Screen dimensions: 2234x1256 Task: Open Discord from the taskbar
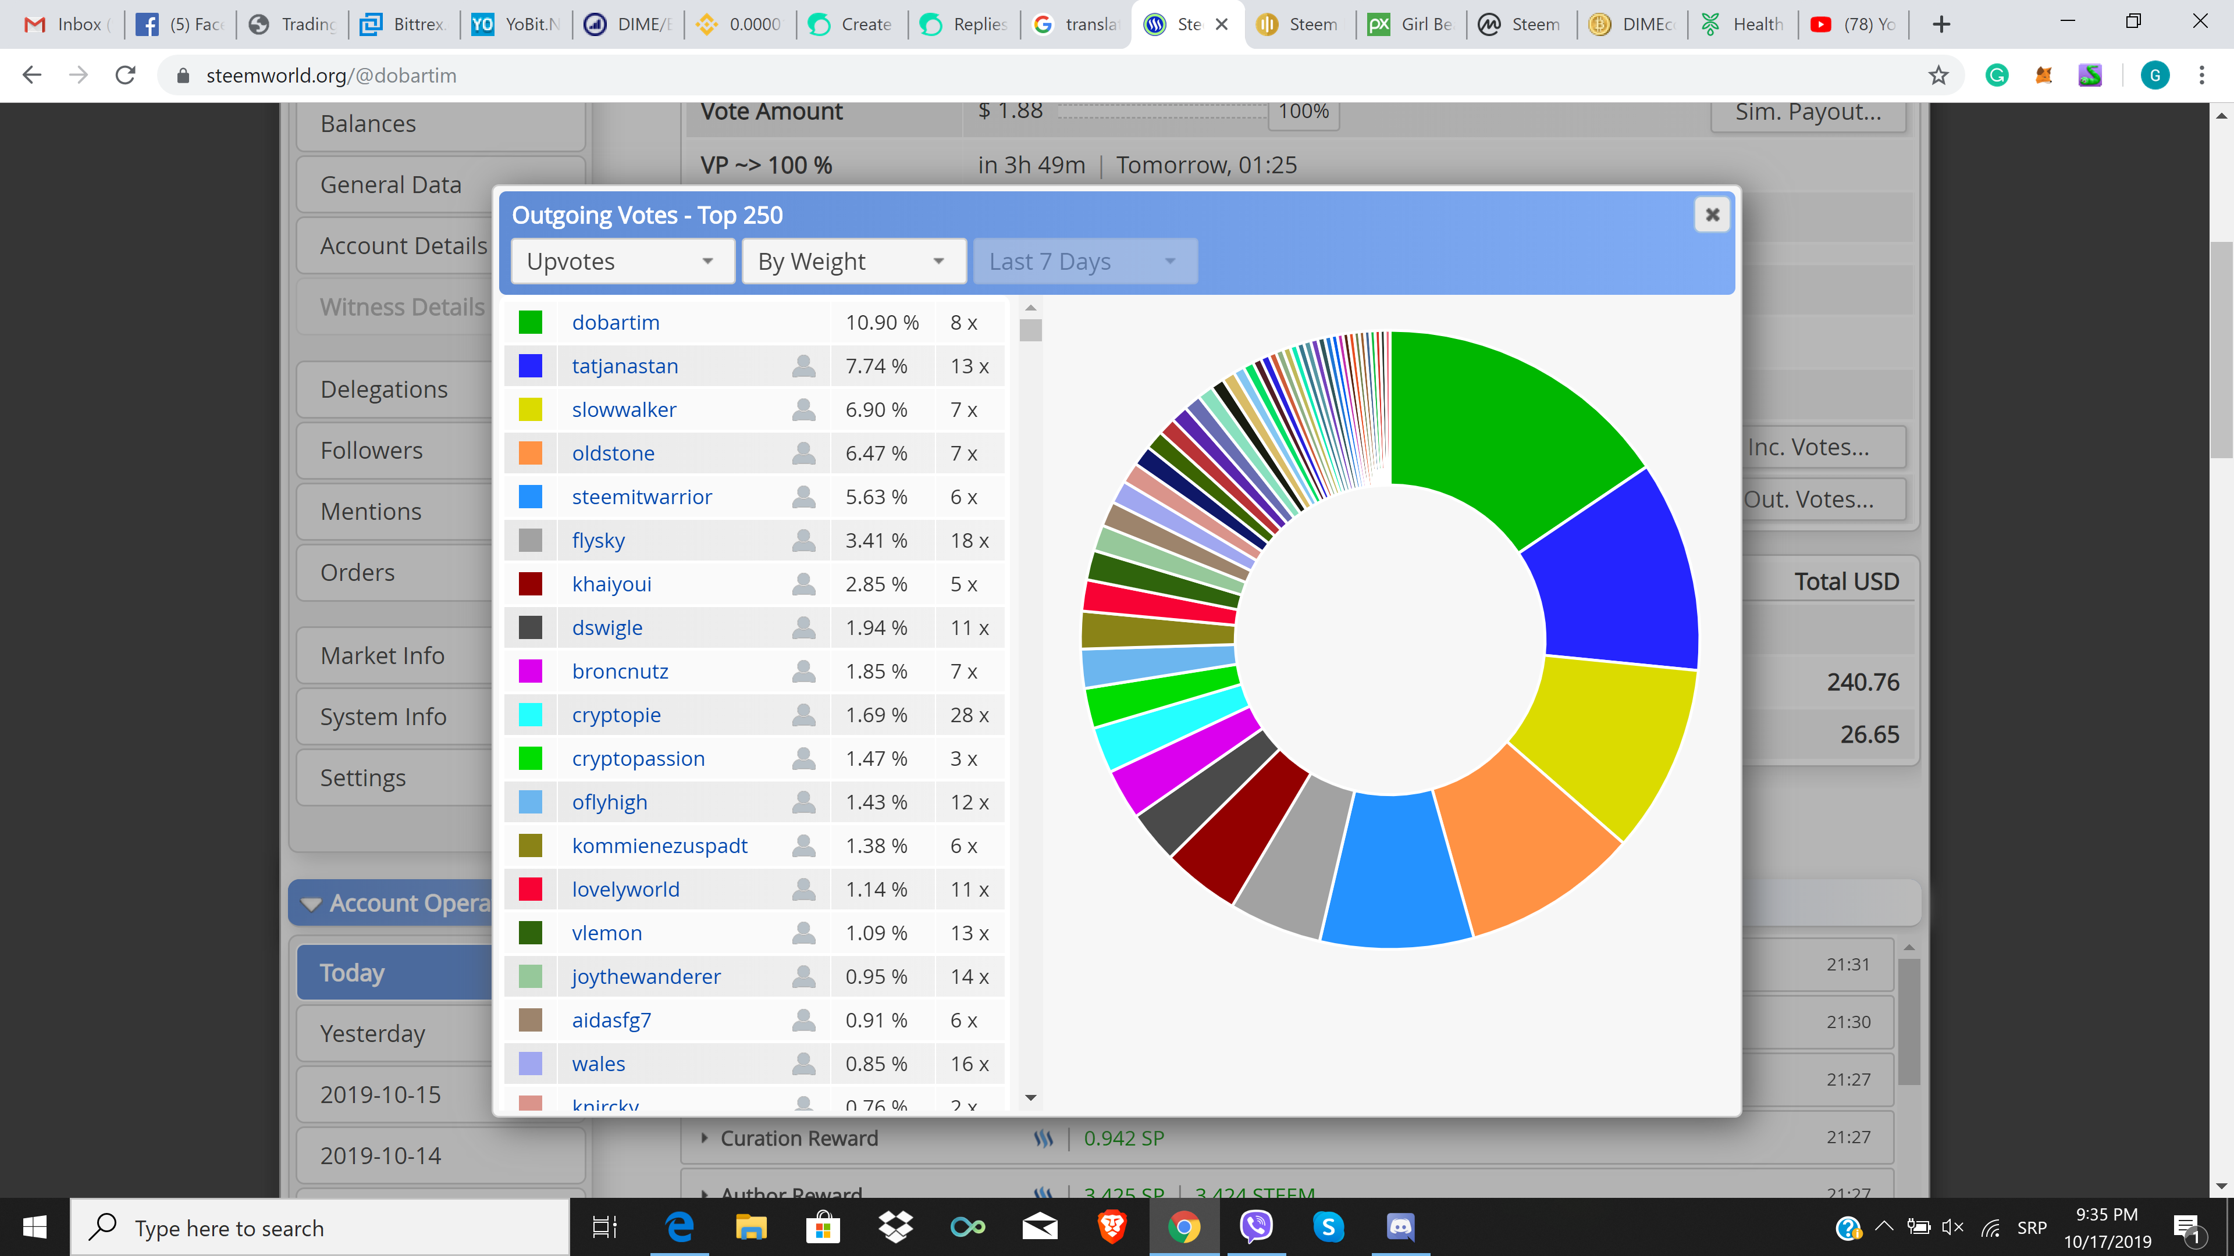tap(1400, 1228)
